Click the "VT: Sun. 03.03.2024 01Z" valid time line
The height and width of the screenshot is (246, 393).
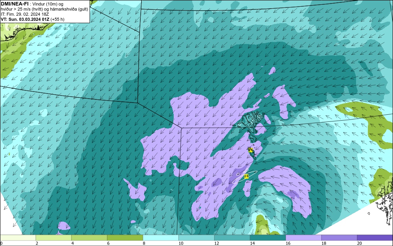tap(25, 19)
